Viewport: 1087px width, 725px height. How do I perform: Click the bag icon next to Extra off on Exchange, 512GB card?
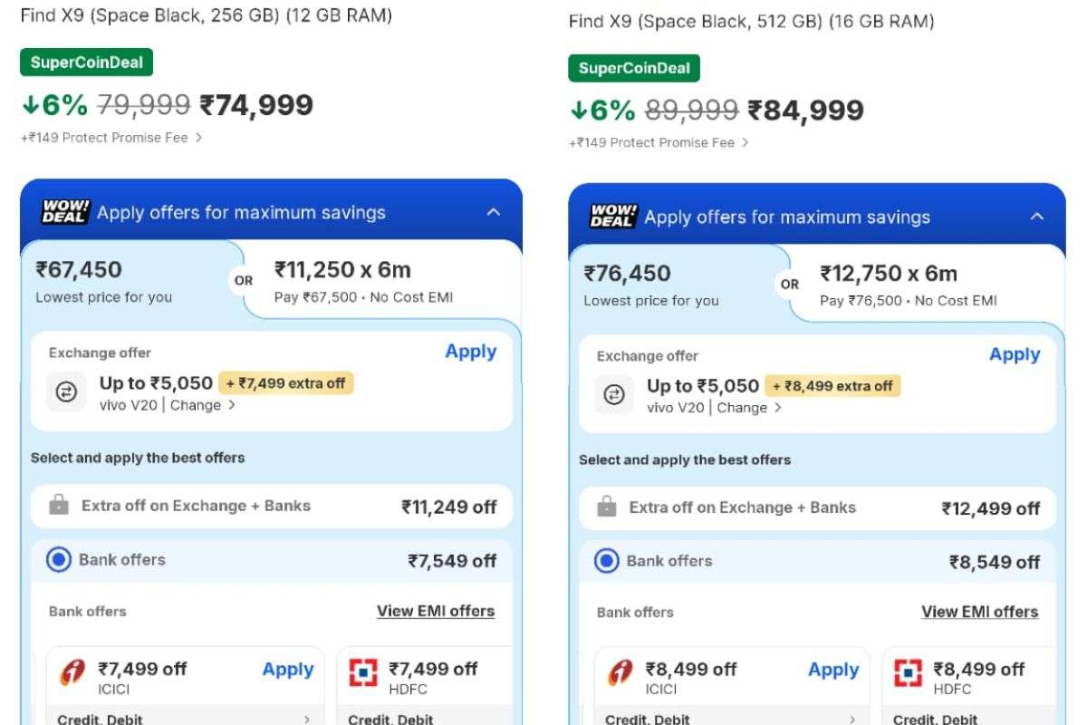pyautogui.click(x=605, y=507)
